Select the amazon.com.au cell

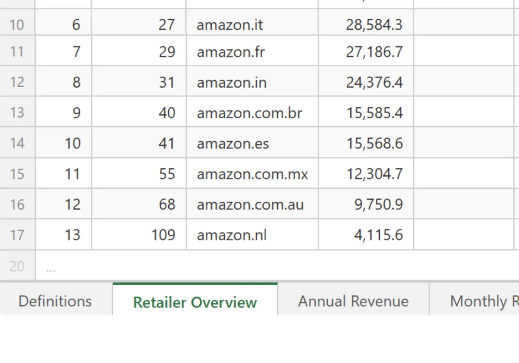click(x=252, y=204)
